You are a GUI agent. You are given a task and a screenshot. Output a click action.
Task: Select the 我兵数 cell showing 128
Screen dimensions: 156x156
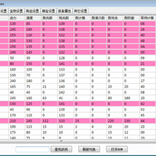coord(66,58)
